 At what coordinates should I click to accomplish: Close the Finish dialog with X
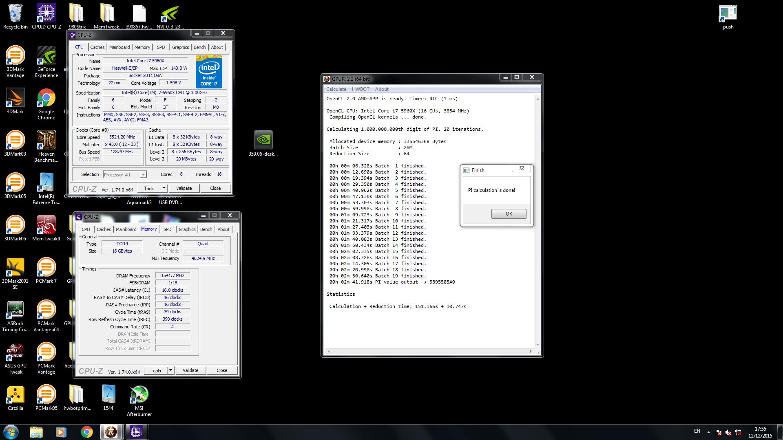521,169
